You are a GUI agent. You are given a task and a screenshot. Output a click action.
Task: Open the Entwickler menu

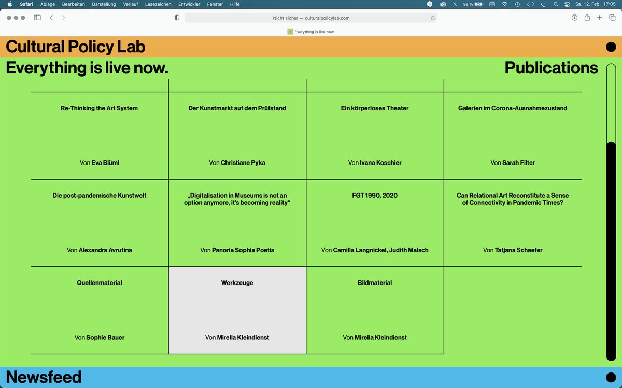point(189,4)
